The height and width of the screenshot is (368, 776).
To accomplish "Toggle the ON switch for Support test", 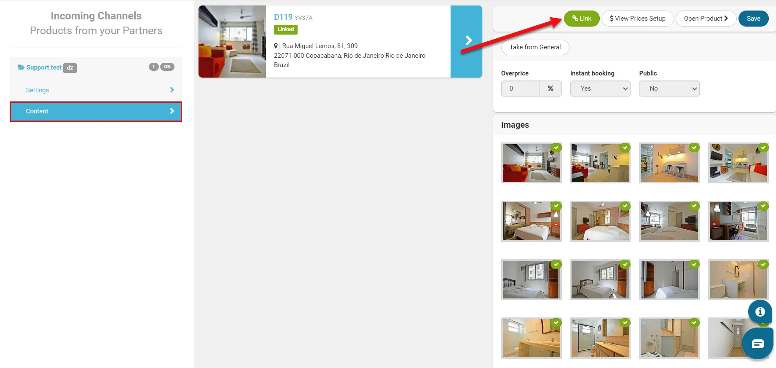I will 167,67.
